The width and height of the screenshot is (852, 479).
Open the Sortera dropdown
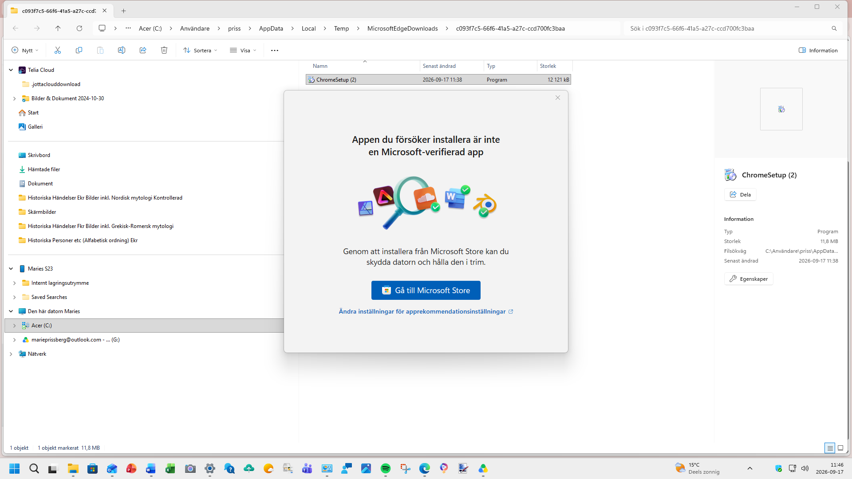click(201, 51)
